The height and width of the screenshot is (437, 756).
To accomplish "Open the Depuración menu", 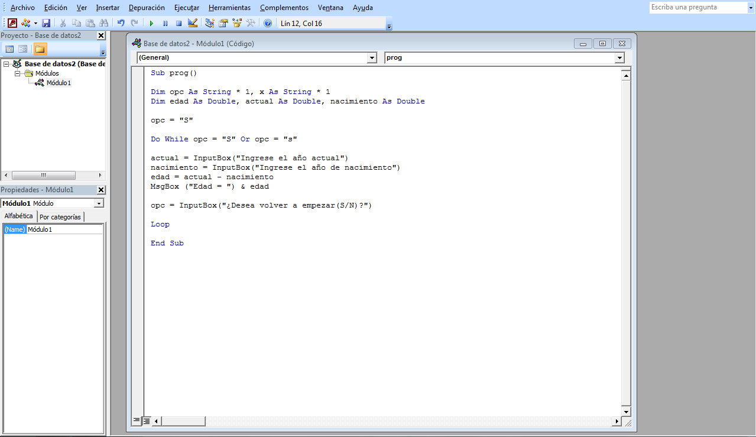I will [146, 8].
